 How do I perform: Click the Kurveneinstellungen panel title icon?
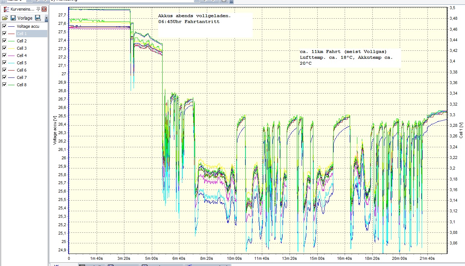[5, 9]
